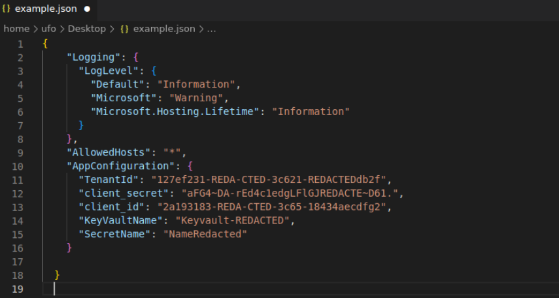Place the cursor on the "Logging" key
This screenshot has height=298, width=559.
click(93, 58)
